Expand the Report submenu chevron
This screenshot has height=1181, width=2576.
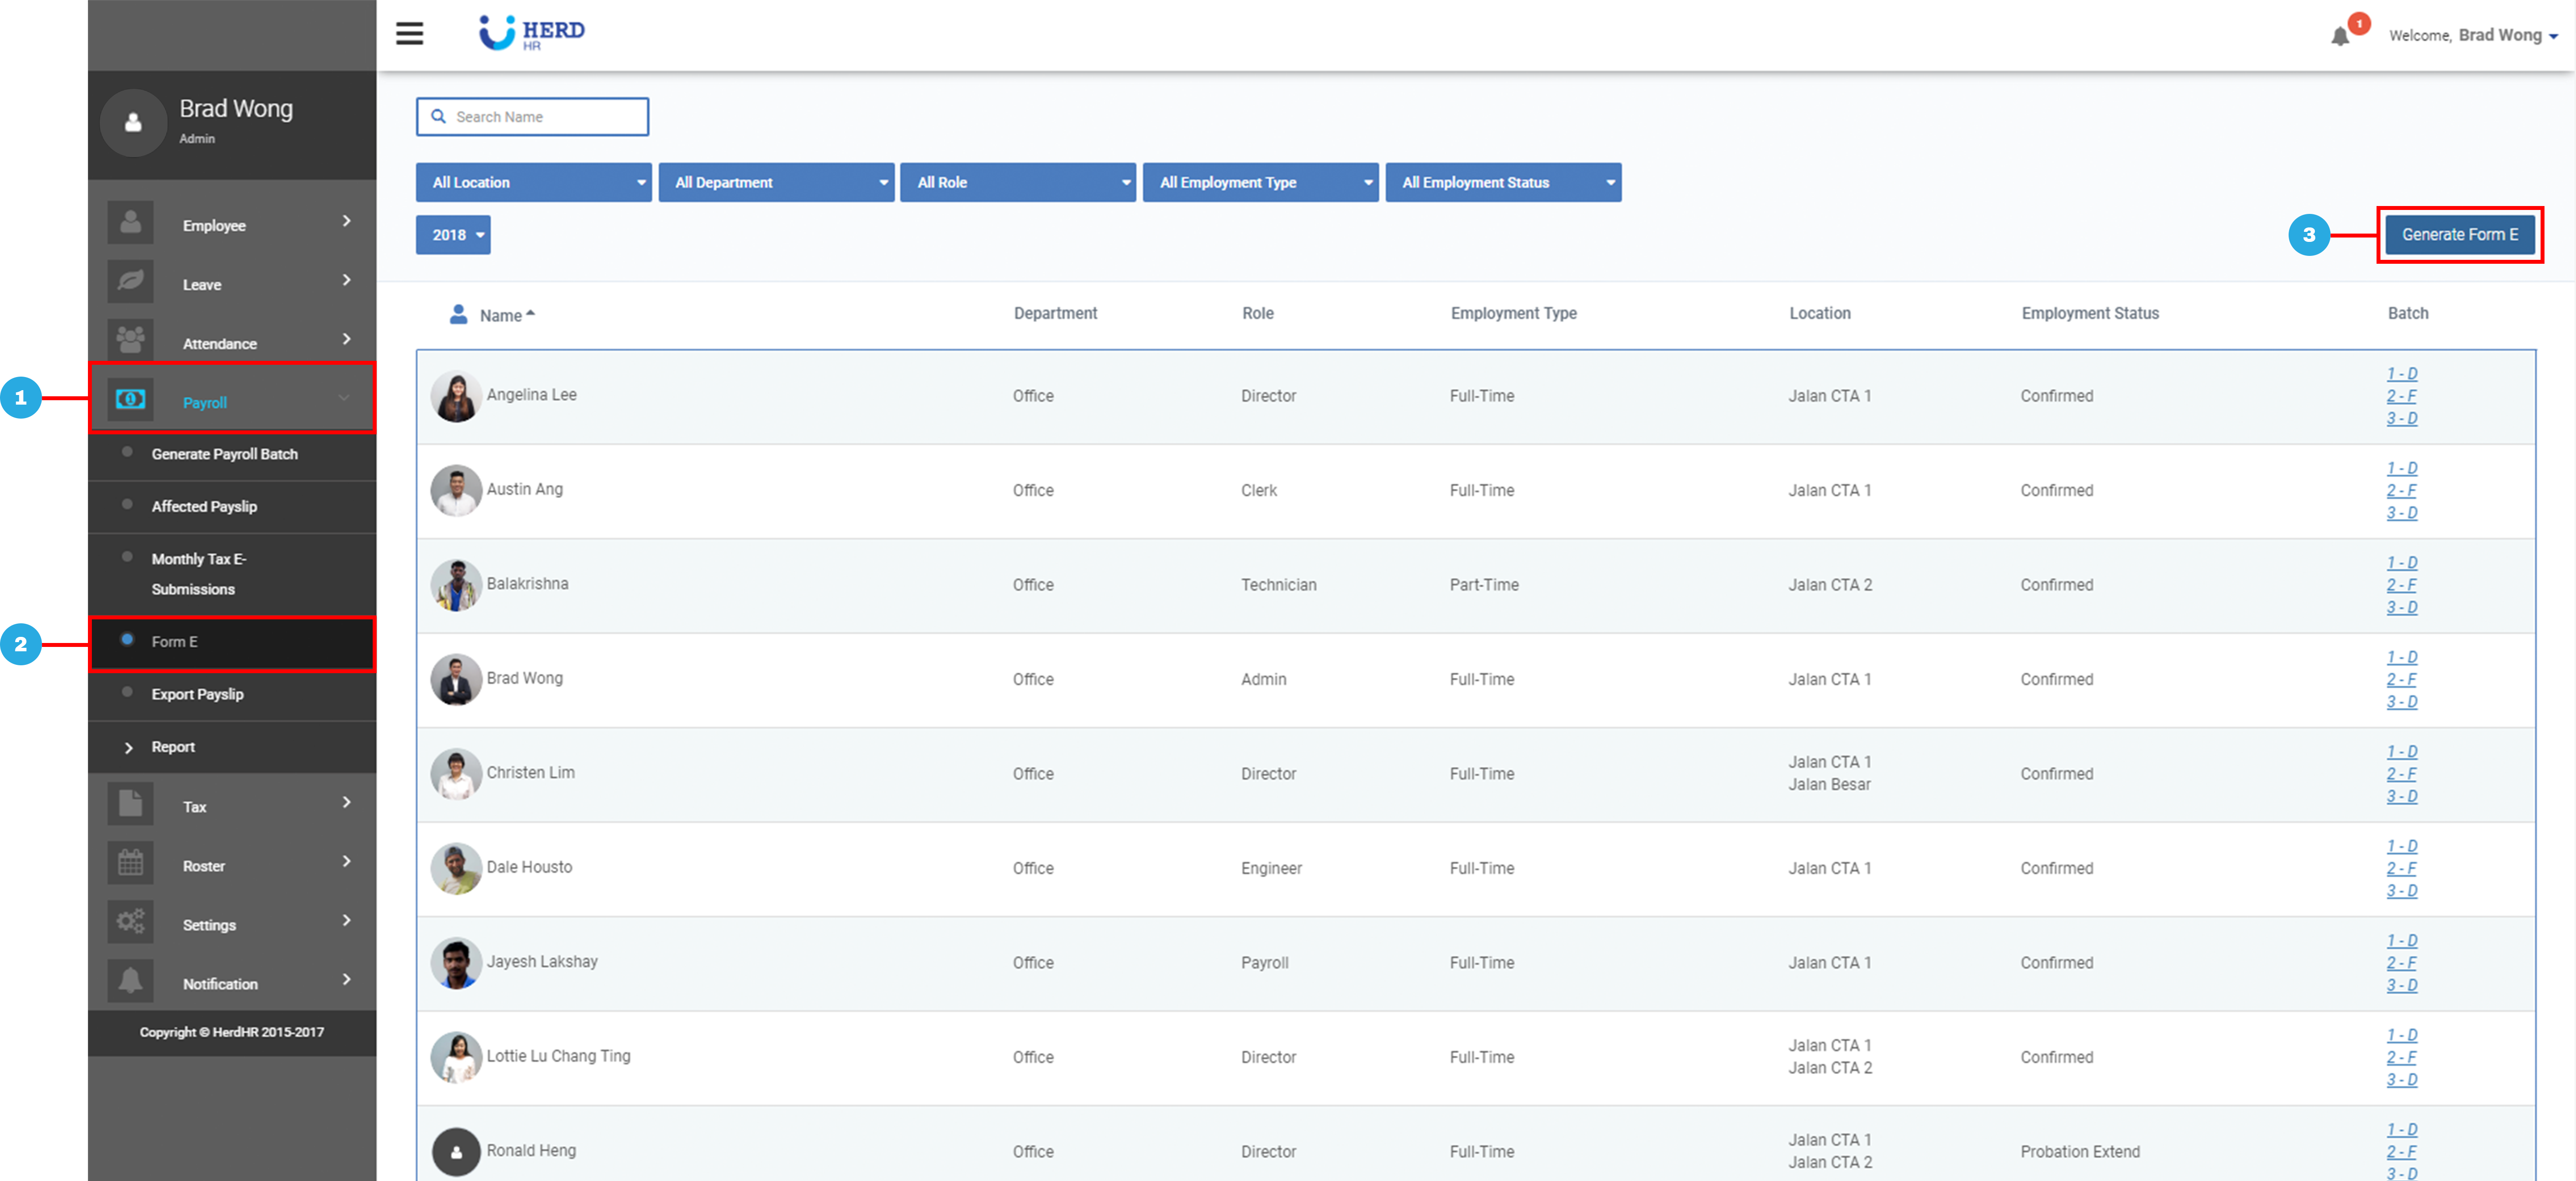(x=128, y=747)
